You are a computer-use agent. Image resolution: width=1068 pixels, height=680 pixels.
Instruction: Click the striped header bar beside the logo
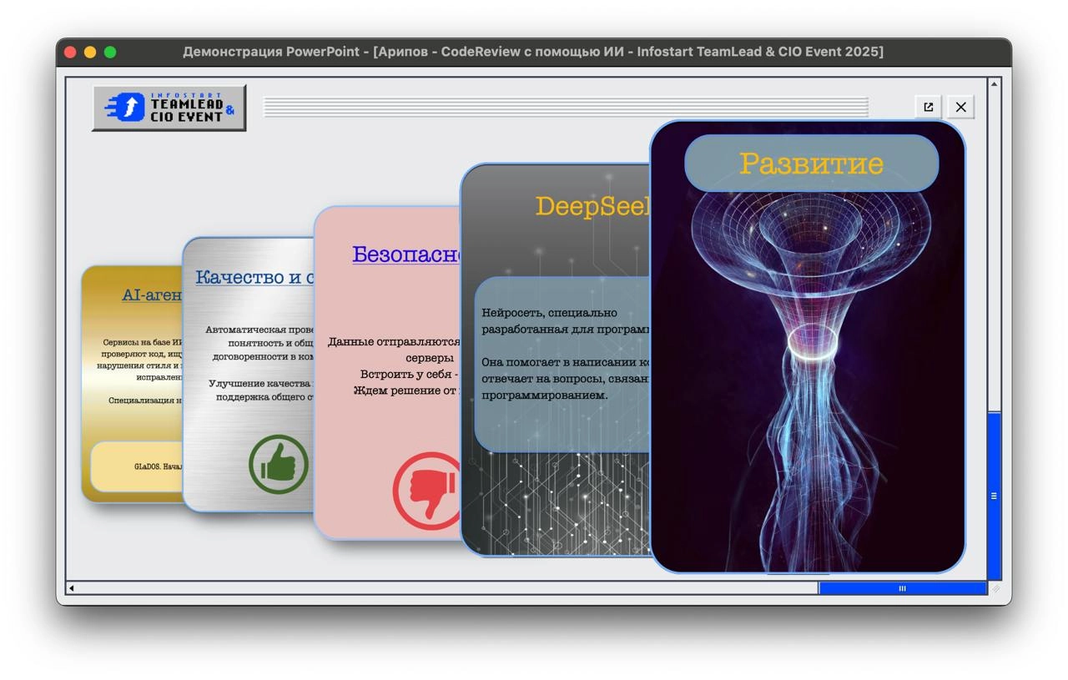pos(566,107)
